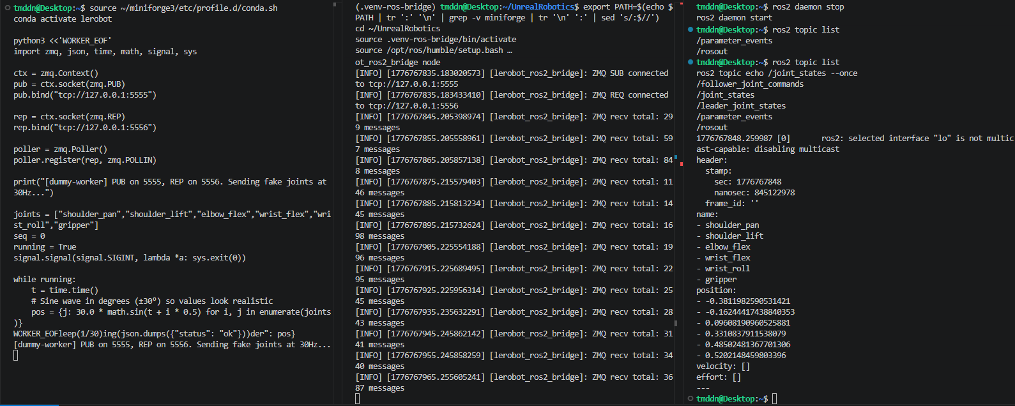Click the cursor block at the bottom of the middle terminal
The height and width of the screenshot is (406, 1015).
pyautogui.click(x=358, y=398)
